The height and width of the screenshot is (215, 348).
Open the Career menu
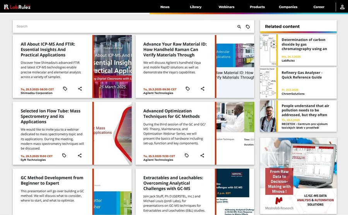tap(319, 7)
